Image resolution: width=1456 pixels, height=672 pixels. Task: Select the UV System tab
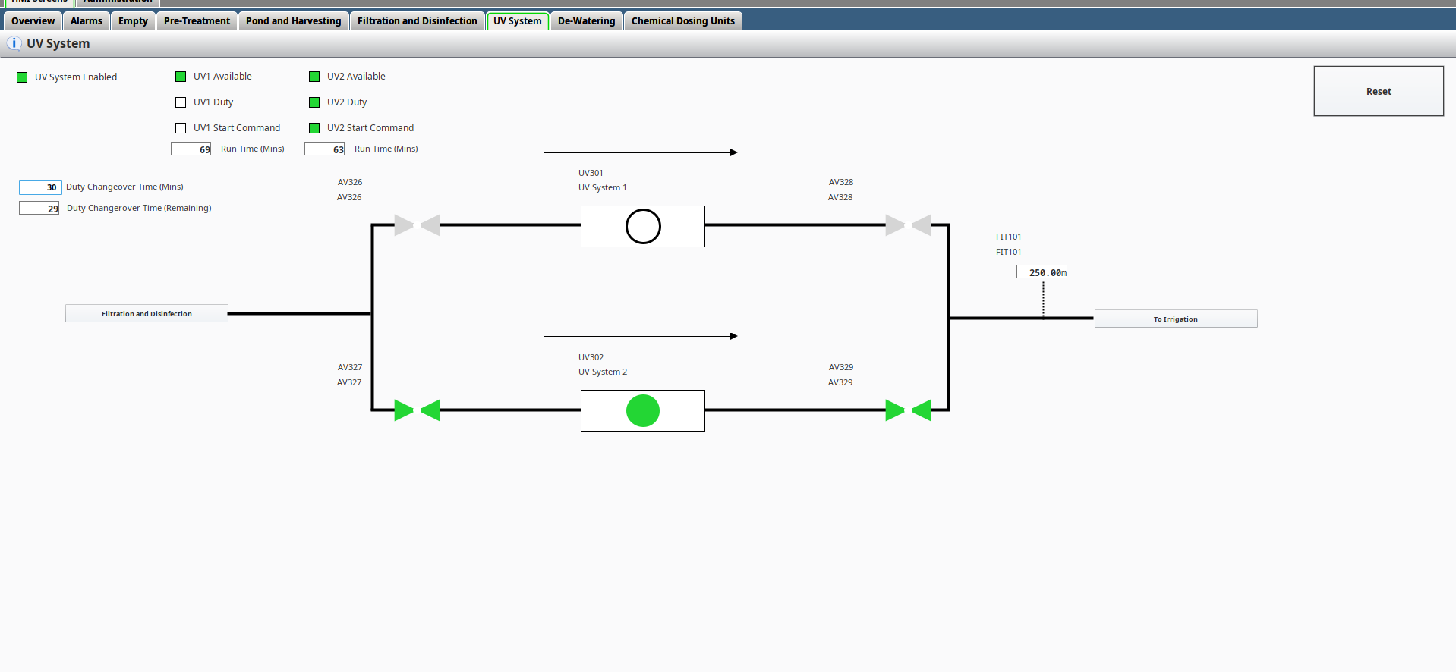tap(518, 20)
